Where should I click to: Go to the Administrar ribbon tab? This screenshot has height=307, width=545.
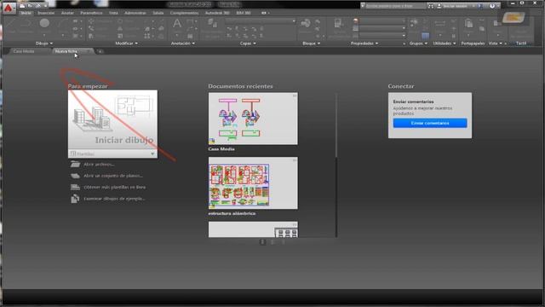(135, 13)
